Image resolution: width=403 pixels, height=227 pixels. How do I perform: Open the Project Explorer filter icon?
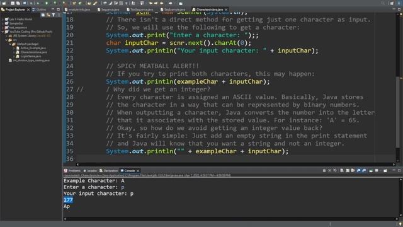click(54, 15)
